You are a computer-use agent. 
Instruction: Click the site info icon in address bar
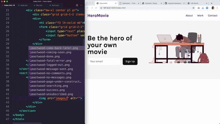pyautogui.click(x=101, y=8)
